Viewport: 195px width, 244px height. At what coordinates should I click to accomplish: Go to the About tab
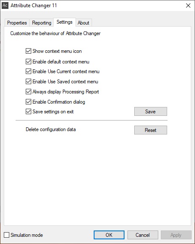pyautogui.click(x=84, y=23)
